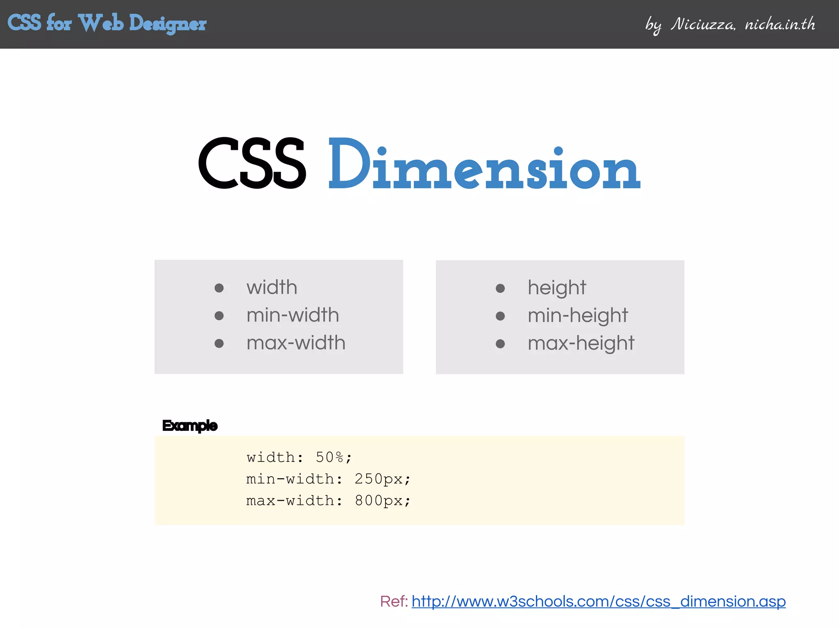Select the 'height' bullet item
The image size is (839, 629).
click(x=557, y=288)
